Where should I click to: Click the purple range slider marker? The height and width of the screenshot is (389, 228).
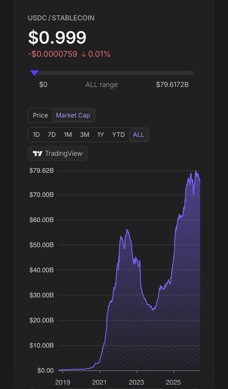coord(34,73)
